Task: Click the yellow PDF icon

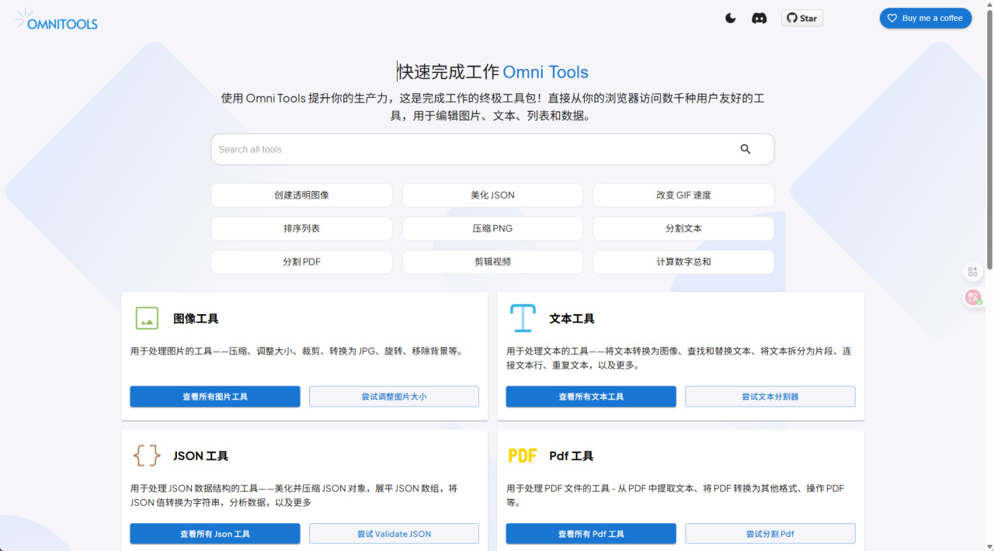Action: click(523, 456)
